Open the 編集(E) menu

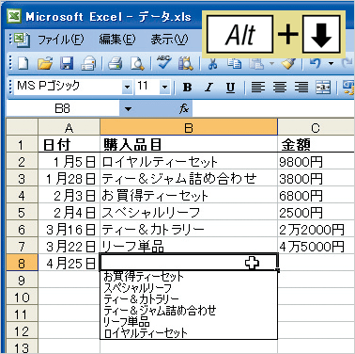point(117,40)
